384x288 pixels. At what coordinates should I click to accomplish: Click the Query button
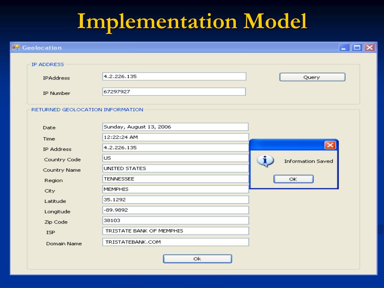312,77
